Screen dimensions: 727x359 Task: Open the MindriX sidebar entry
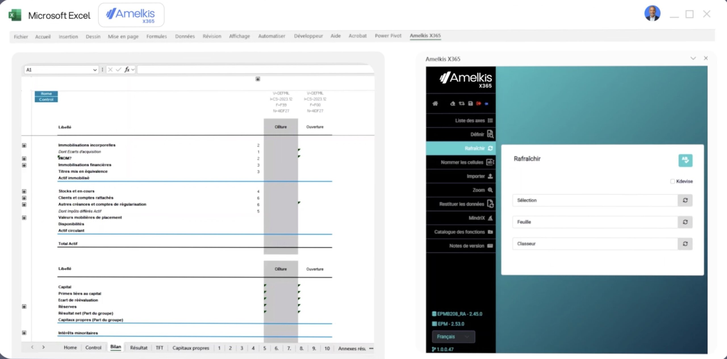click(461, 218)
